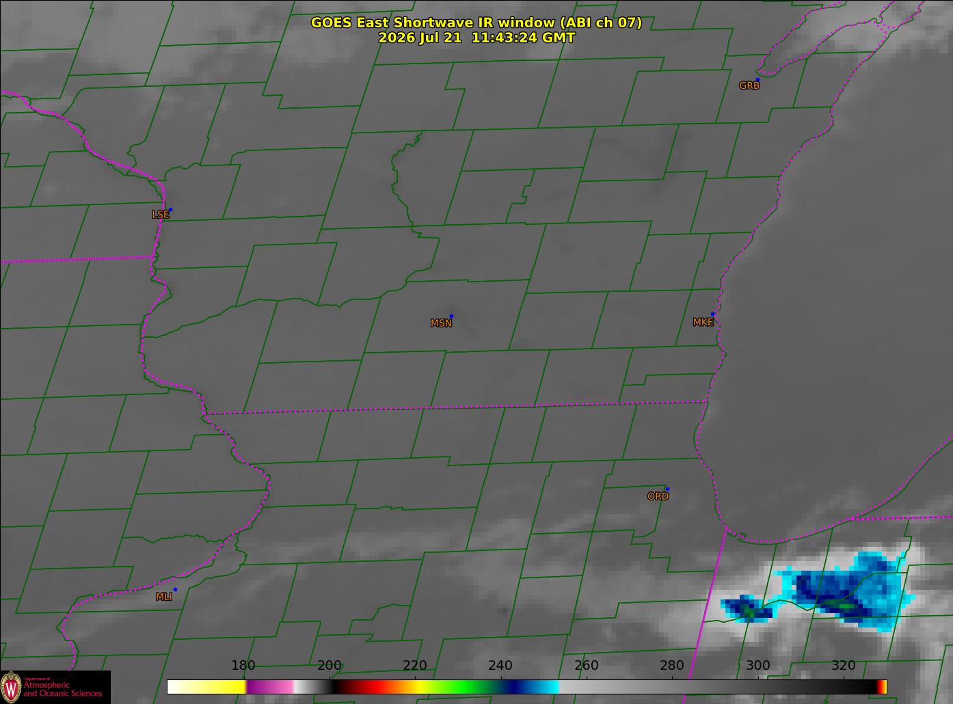The width and height of the screenshot is (953, 704).
Task: Click the MSN station marker
Action: pyautogui.click(x=451, y=316)
